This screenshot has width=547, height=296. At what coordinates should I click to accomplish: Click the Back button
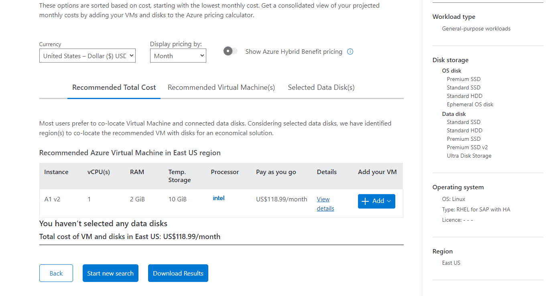coord(56,273)
